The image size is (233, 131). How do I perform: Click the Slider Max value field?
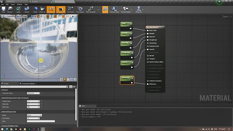(33, 107)
